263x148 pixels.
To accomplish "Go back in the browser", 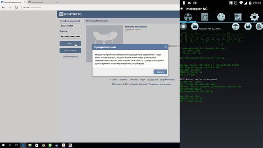I will 3,7.
